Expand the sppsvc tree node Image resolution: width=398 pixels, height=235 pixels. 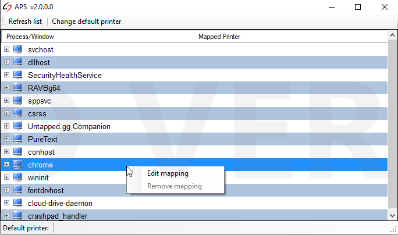(6, 101)
